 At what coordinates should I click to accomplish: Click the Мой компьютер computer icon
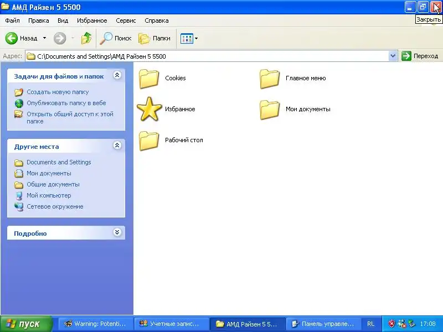pos(19,196)
